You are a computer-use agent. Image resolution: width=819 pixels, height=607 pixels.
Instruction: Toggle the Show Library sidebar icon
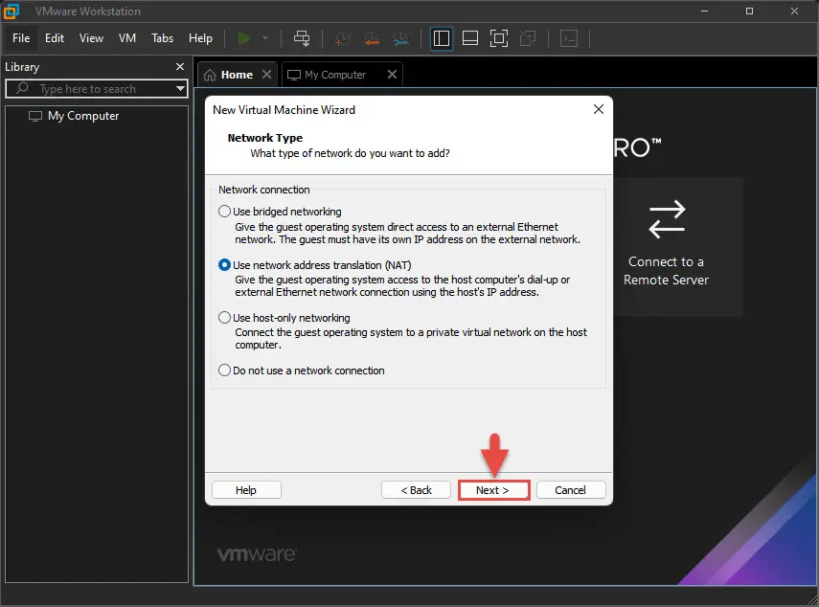442,38
